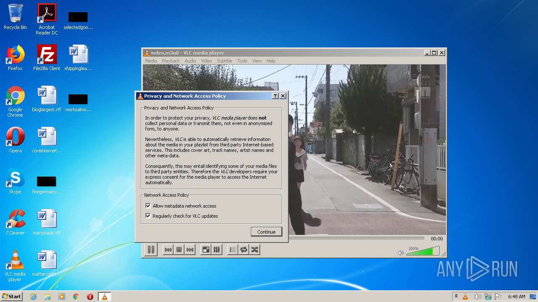Adjust the VLC volume slider
This screenshot has width=538, height=302.
(422, 251)
